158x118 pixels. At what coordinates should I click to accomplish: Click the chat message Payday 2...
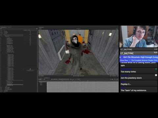click(x=126, y=84)
